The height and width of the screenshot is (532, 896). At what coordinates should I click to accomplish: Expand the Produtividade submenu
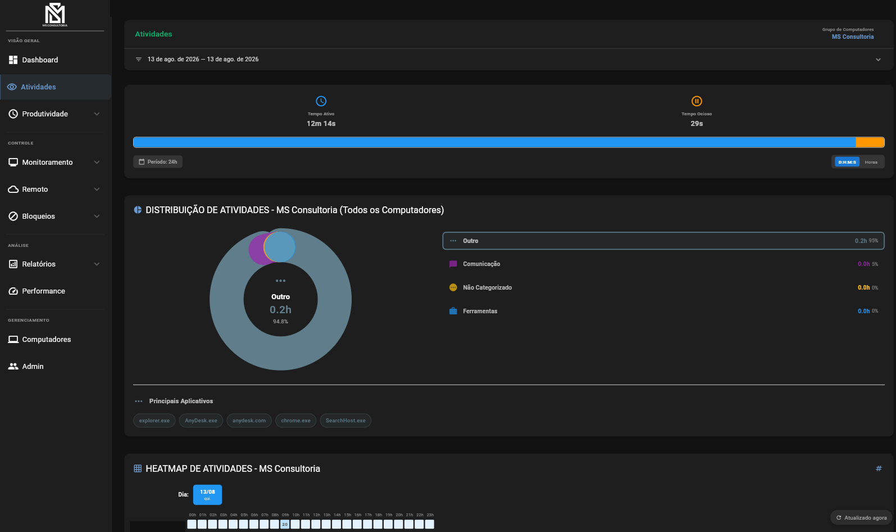tap(97, 114)
